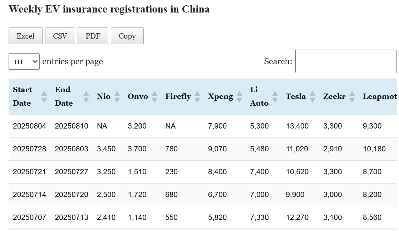
Task: Click the Zeekr sort arrows
Action: pyautogui.click(x=352, y=96)
